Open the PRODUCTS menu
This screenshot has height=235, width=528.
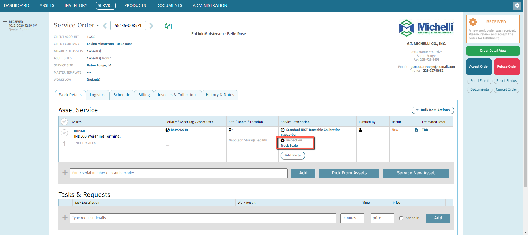[x=135, y=5]
